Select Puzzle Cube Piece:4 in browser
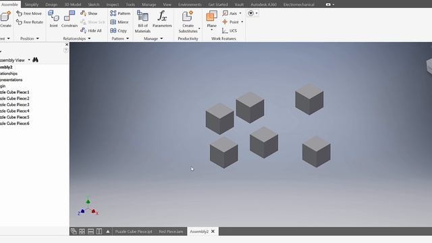The image size is (432, 243). pos(15,111)
